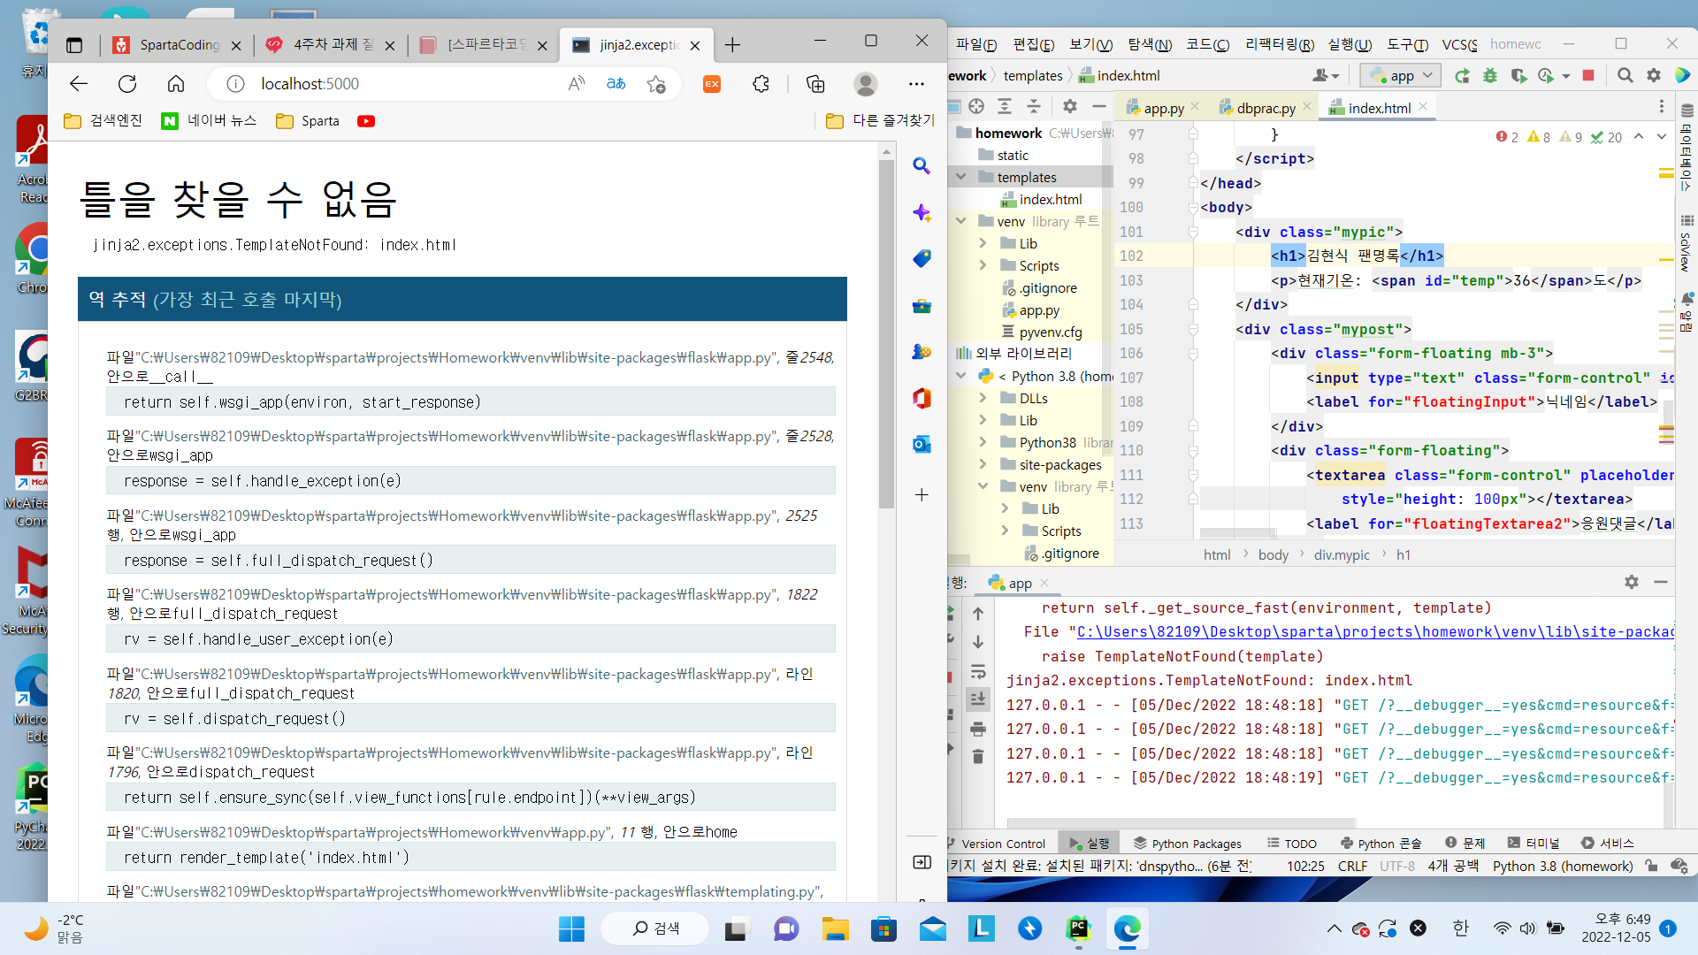Open Outlook in Edge sidebar
The image size is (1698, 955).
(922, 444)
